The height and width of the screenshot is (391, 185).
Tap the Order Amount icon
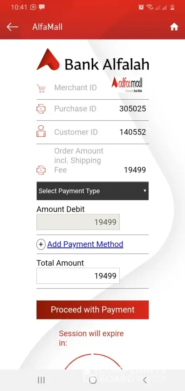(41, 170)
